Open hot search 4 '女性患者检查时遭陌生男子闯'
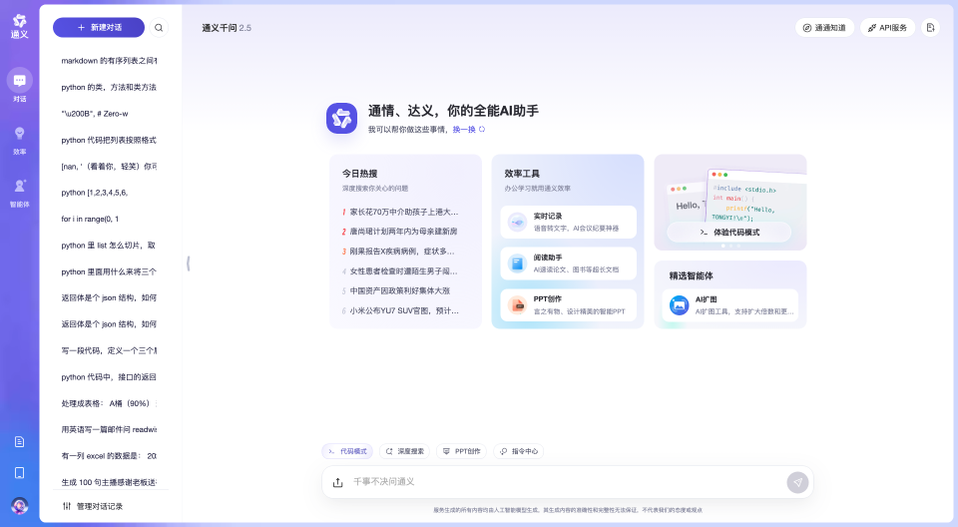The height and width of the screenshot is (527, 958). coord(400,270)
